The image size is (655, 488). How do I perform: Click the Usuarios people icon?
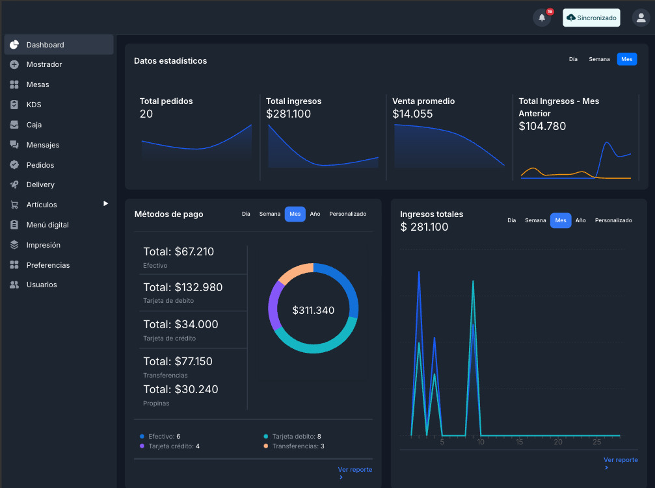14,285
